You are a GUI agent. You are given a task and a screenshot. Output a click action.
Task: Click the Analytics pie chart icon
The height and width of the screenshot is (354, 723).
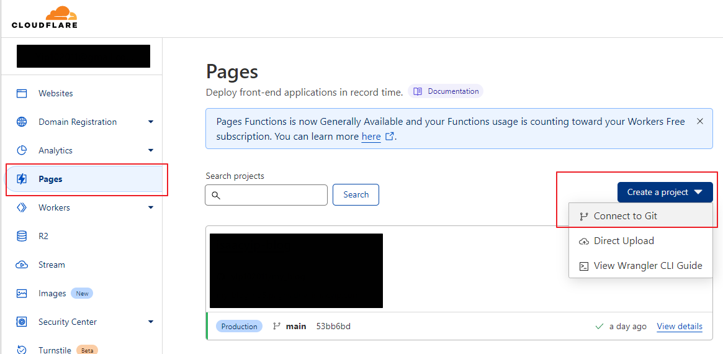pyautogui.click(x=22, y=150)
